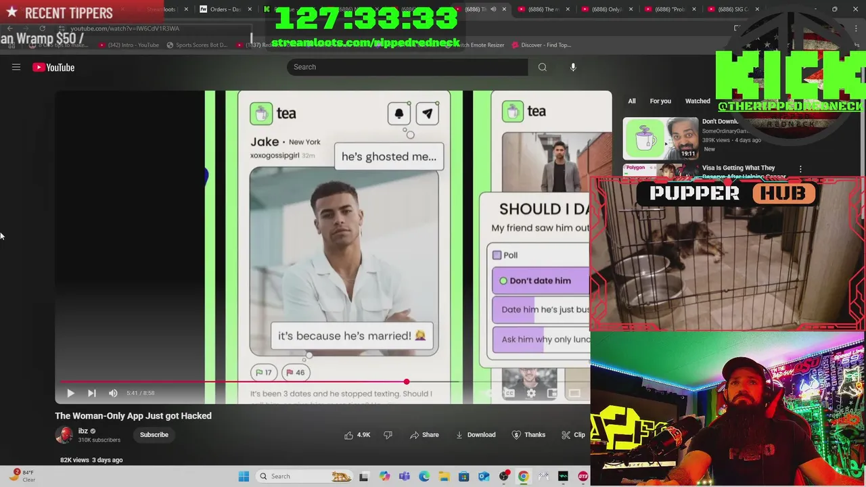Activate the miniplayer button
866x487 pixels.
pyautogui.click(x=553, y=393)
